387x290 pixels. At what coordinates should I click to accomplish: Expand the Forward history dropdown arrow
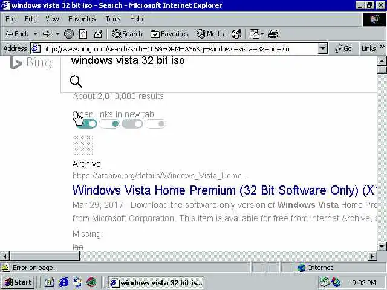click(x=57, y=34)
